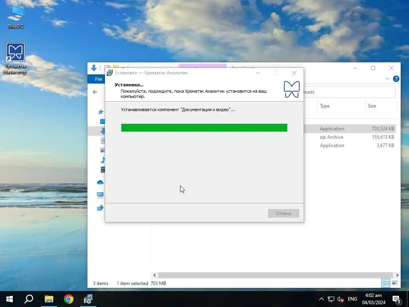Select the row sized 720,524 KB
The image size is (409, 307).
coord(349,129)
